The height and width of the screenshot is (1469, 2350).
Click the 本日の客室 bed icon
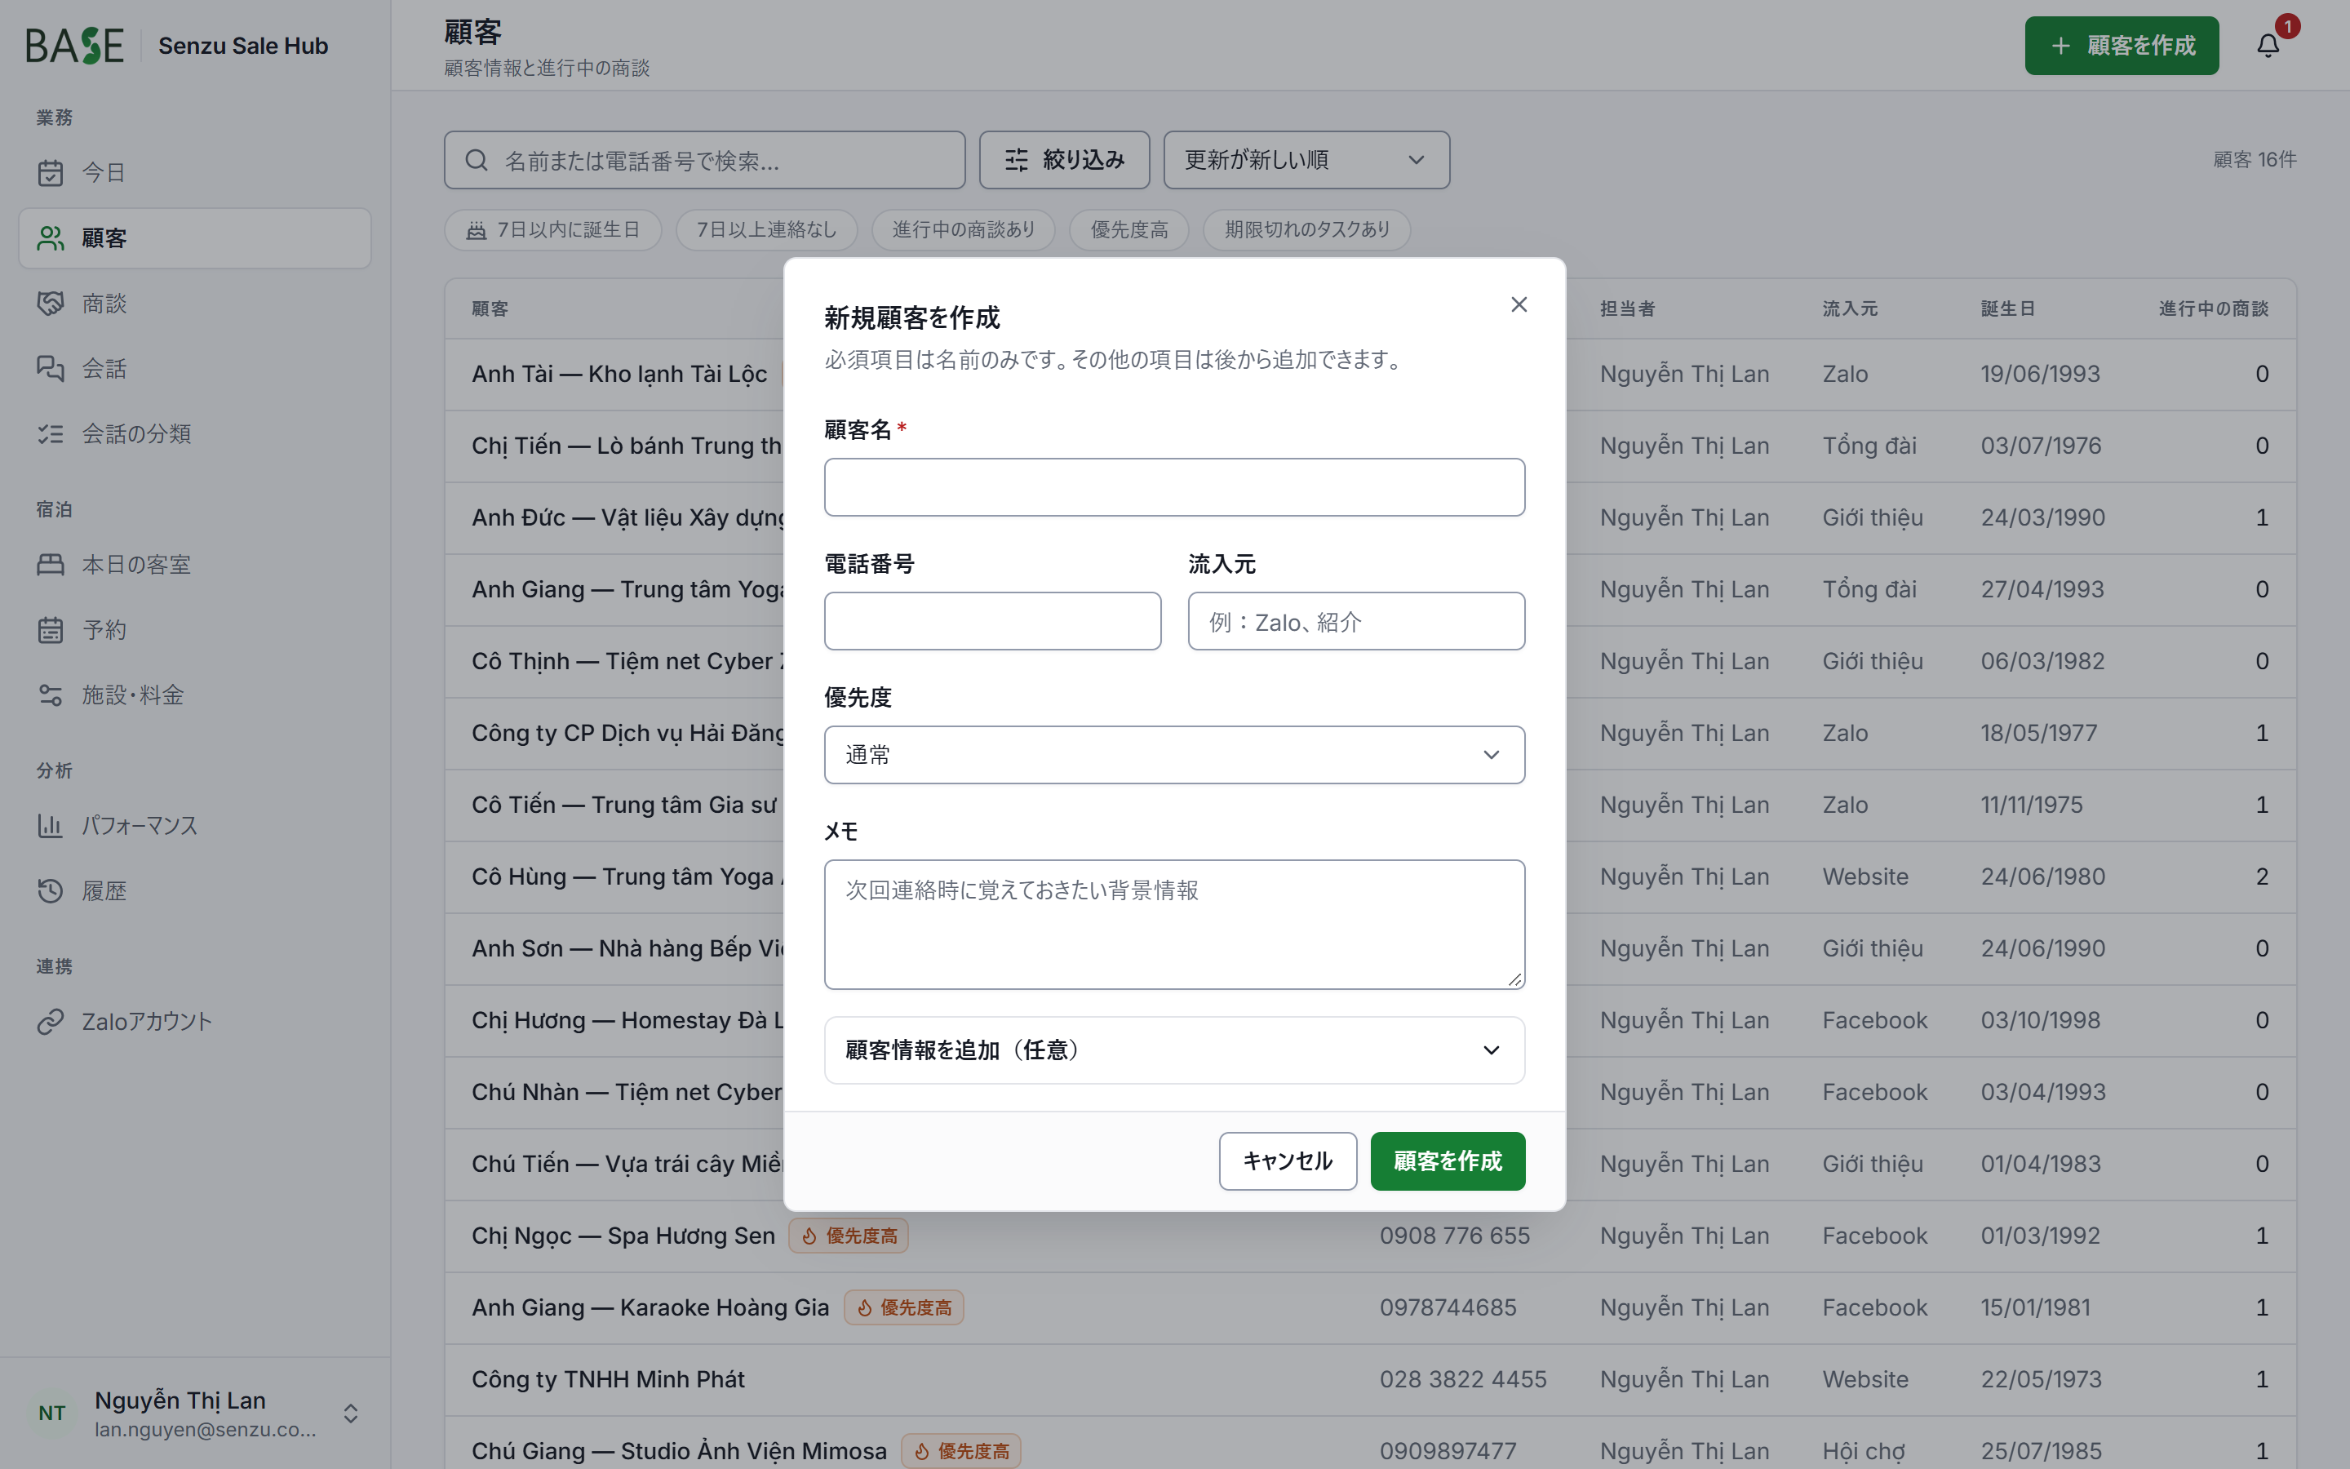coord(51,565)
